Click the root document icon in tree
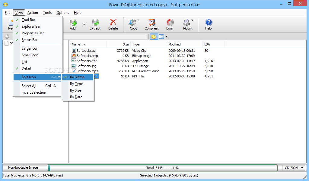Screen dimensions: 309x181 click(x=7, y=43)
